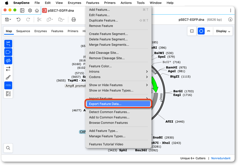238x165 pixels.
Task: Click the redo arrow icon
Action: click(x=28, y=20)
